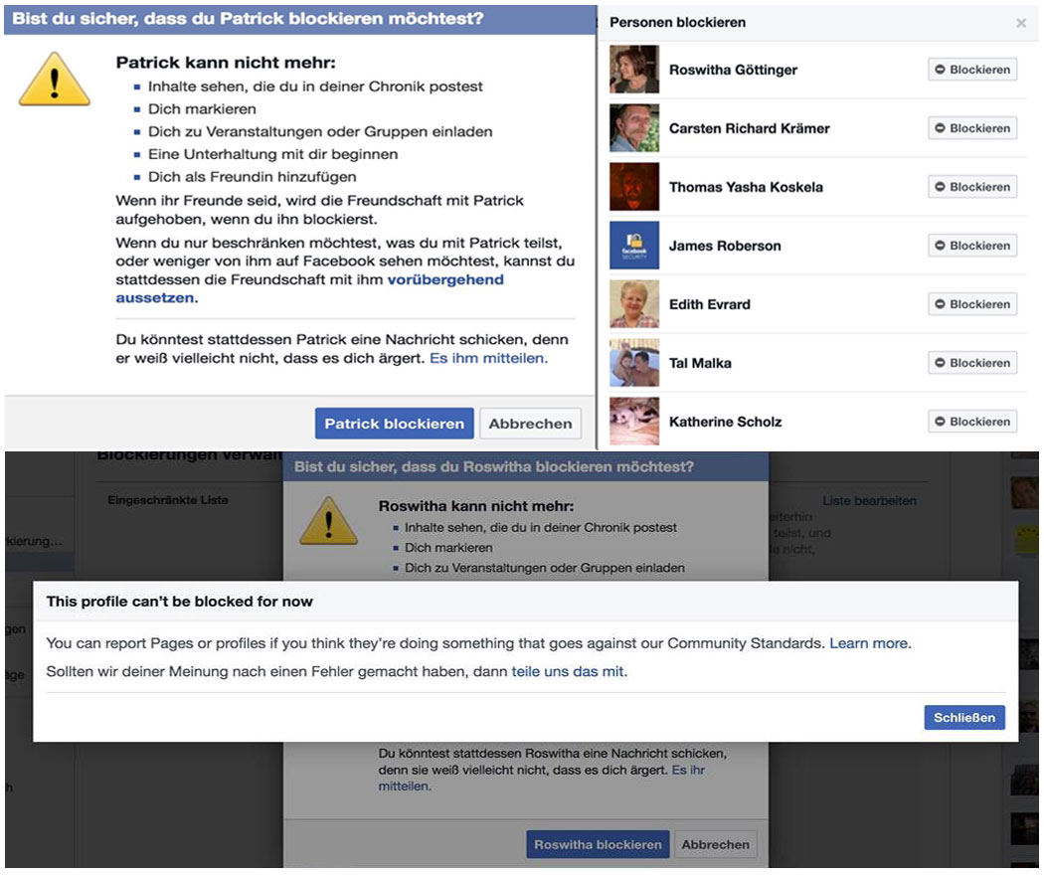
Task: Select Katherine Scholz's profile picture
Action: [634, 421]
